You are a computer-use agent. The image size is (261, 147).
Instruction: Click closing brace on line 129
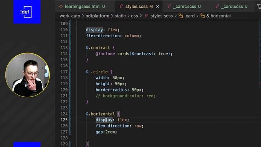click(87, 144)
